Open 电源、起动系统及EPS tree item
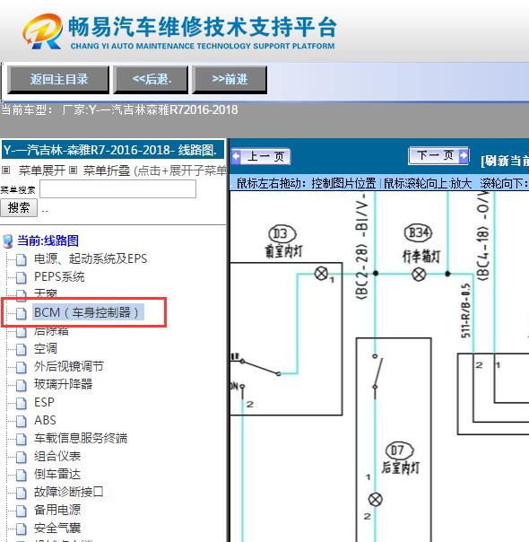The height and width of the screenshot is (542, 529). [91, 258]
